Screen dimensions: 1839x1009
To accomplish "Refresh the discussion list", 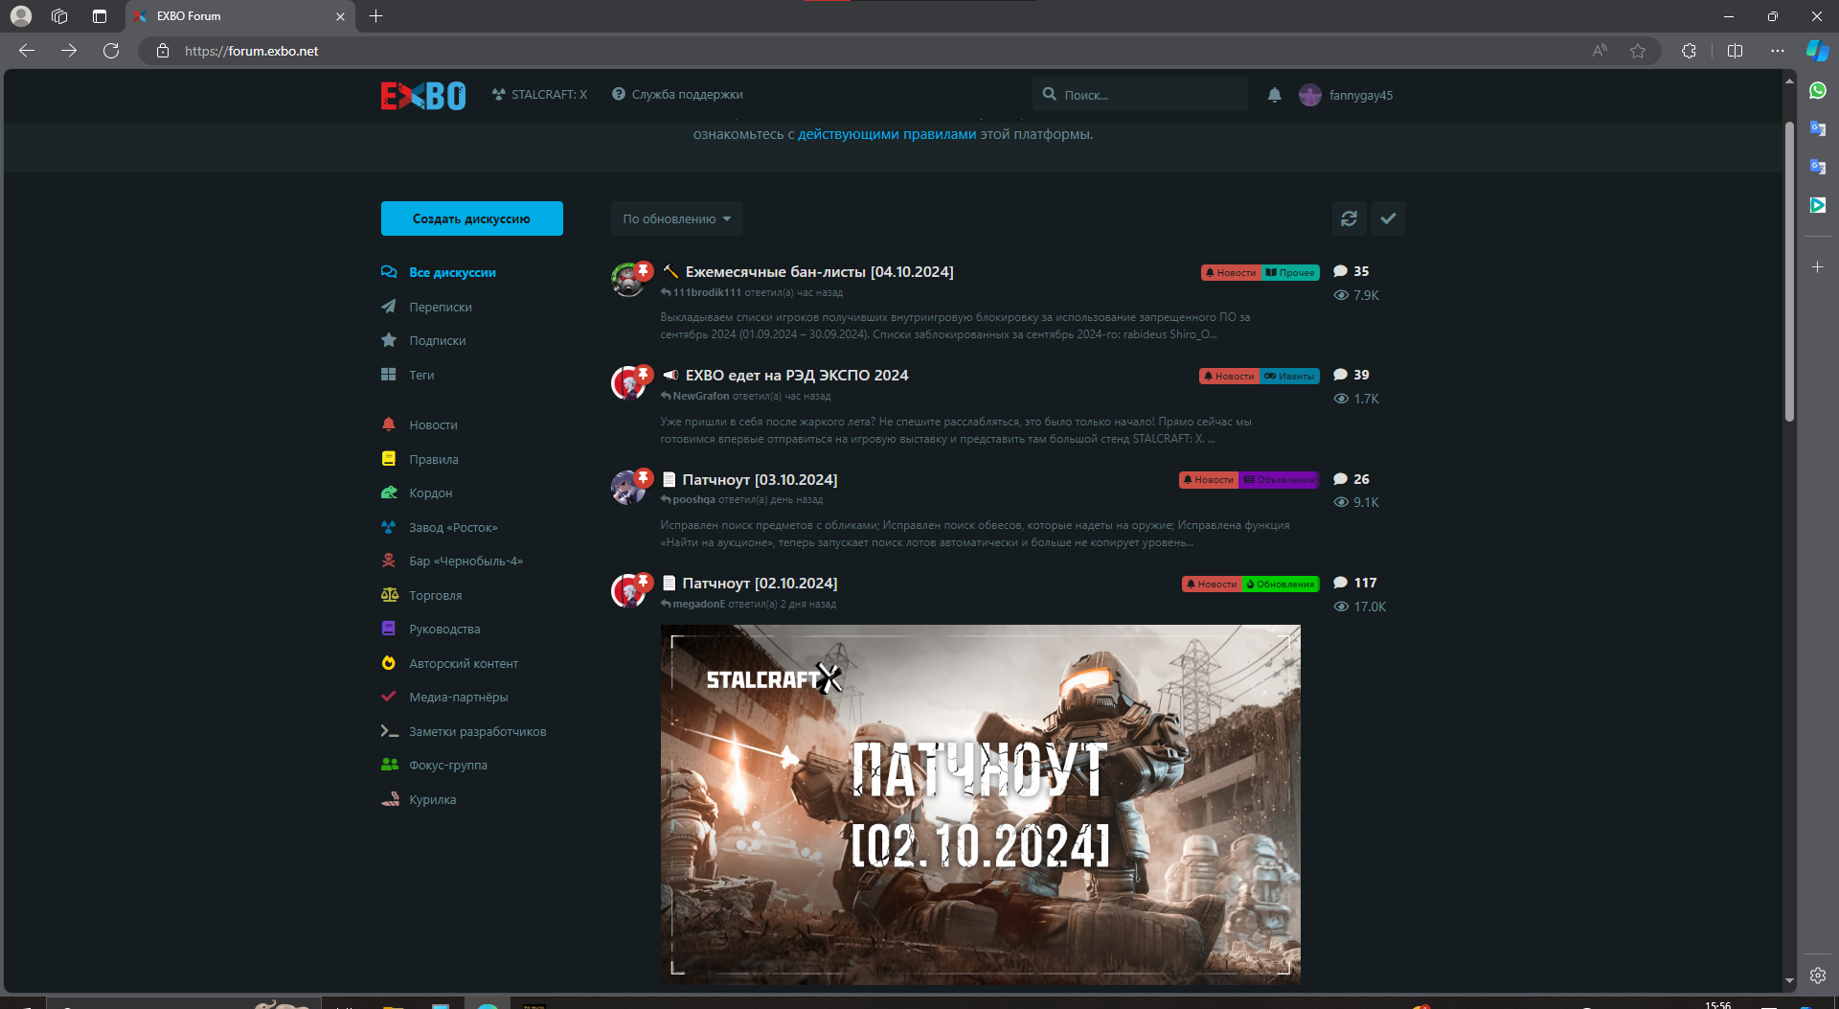I will (1349, 218).
